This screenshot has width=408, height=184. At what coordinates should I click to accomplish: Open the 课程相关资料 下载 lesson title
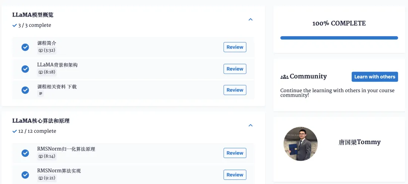57,87
